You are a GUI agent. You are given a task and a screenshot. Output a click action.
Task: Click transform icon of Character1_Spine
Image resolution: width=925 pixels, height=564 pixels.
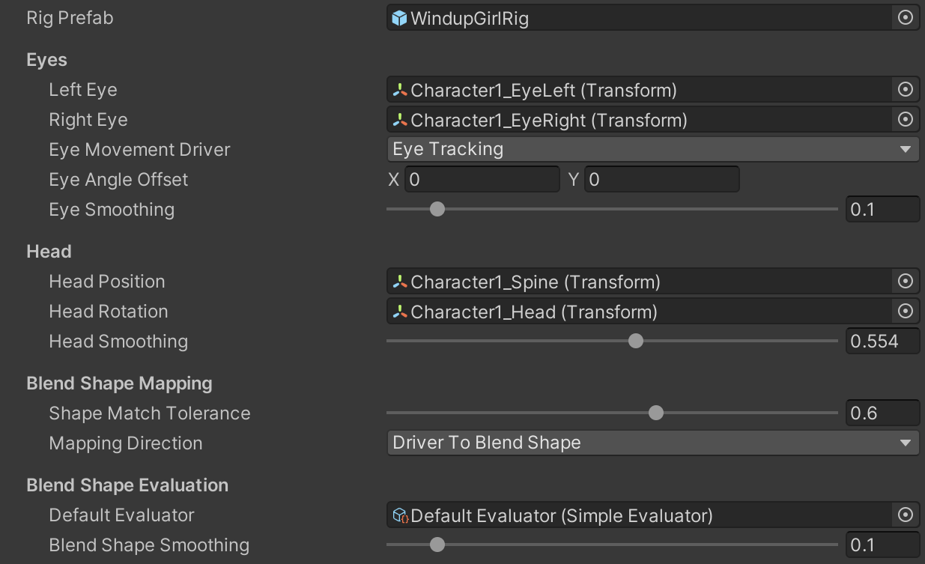click(x=400, y=282)
